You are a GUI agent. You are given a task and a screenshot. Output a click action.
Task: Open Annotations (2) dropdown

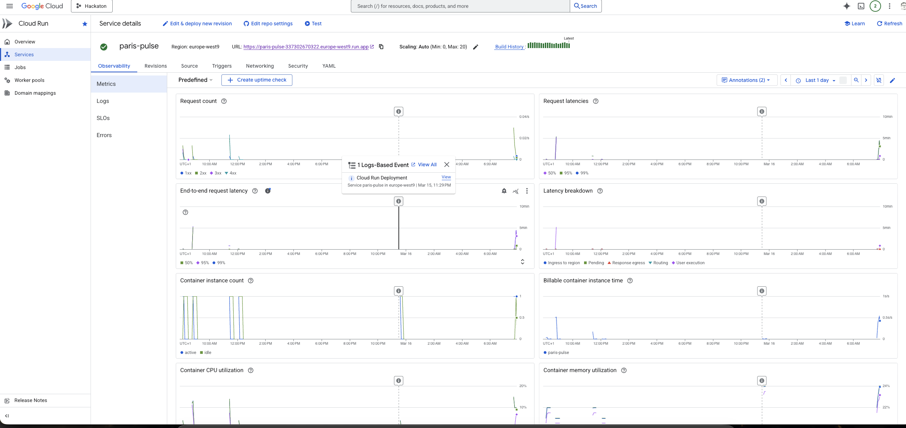746,80
